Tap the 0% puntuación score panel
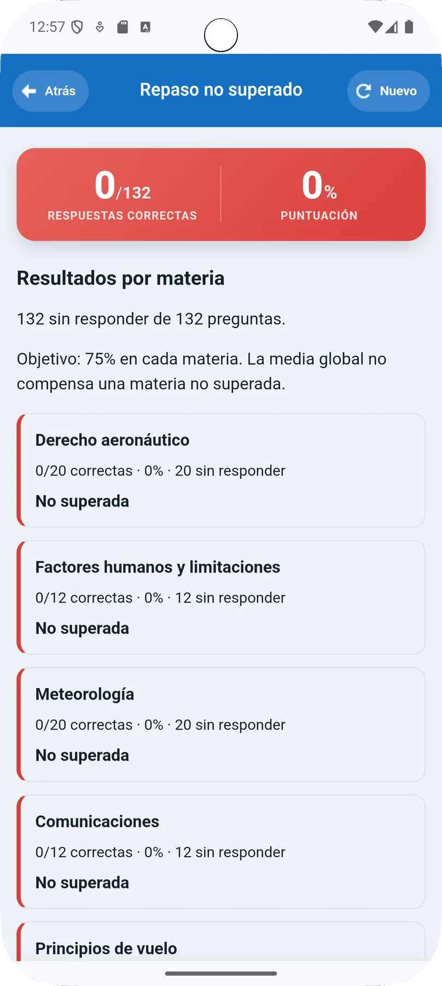 (x=319, y=194)
